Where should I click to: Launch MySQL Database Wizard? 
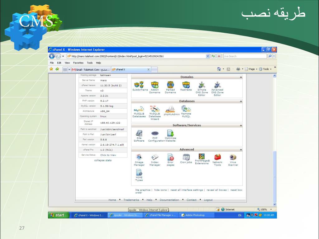click(x=155, y=113)
